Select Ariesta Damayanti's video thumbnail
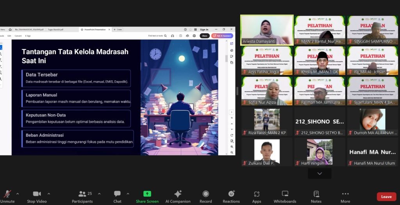 pos(267,30)
